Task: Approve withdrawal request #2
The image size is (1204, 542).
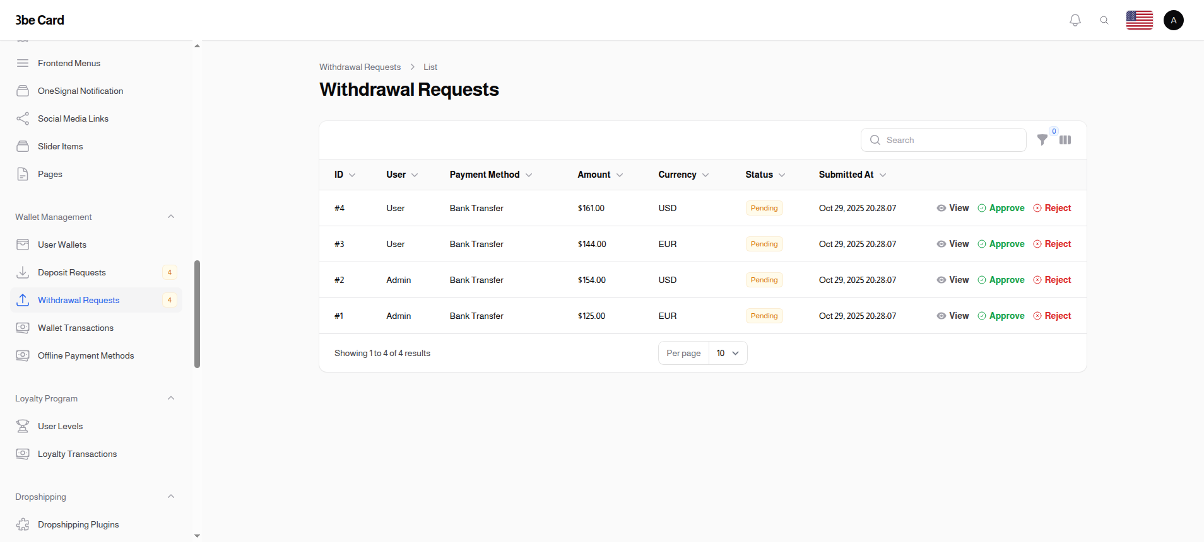Action: (x=1001, y=280)
